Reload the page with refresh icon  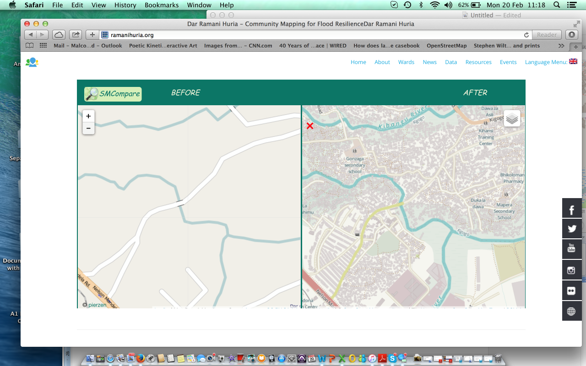526,35
